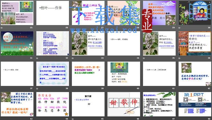
Task: Click the animation star icon under slide 25
Action: [x=2, y=28]
